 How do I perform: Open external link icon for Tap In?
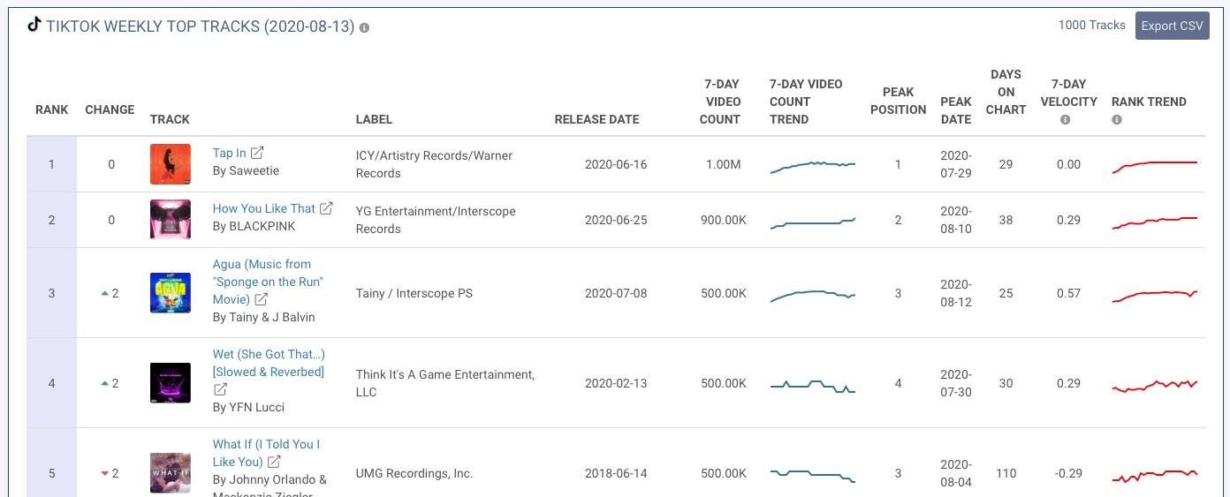(257, 153)
